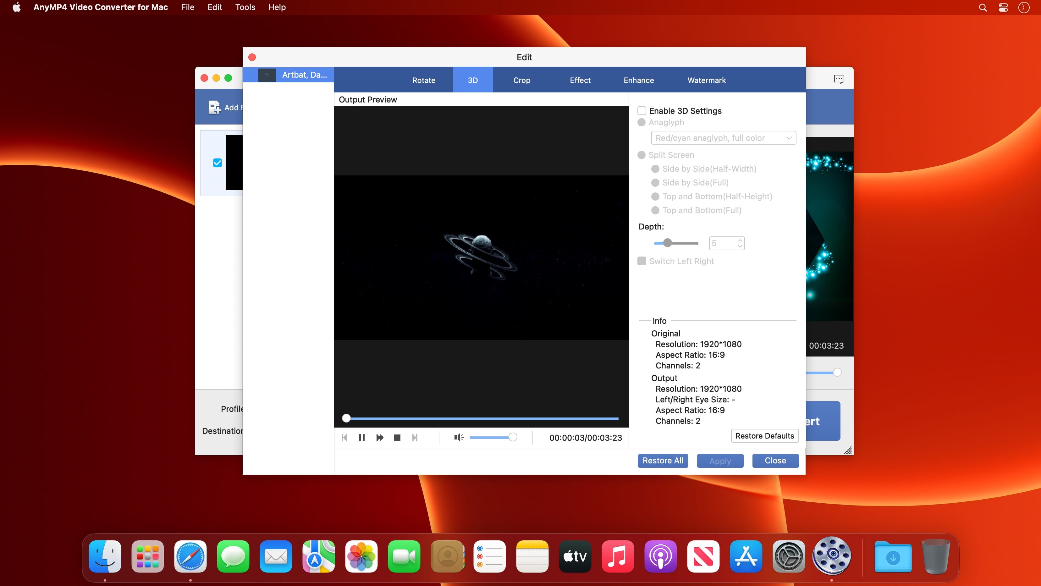Enable 3D Settings checkbox
Screen dimensions: 1041x586
coord(642,111)
